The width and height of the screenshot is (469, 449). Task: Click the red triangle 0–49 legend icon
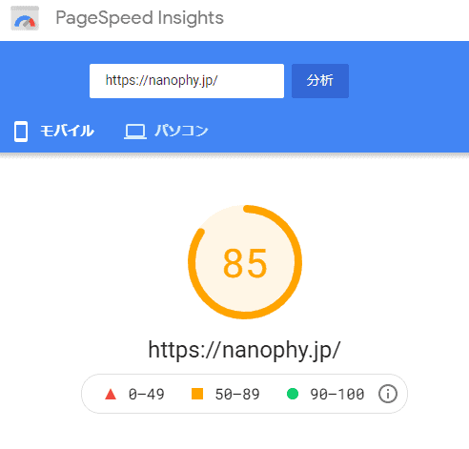click(111, 394)
